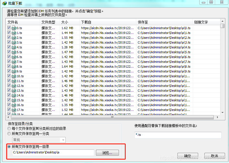Viewport: 229px width, 163px height.
Task: Click the horizontal scrollbar left arrow
Action: tap(8, 117)
